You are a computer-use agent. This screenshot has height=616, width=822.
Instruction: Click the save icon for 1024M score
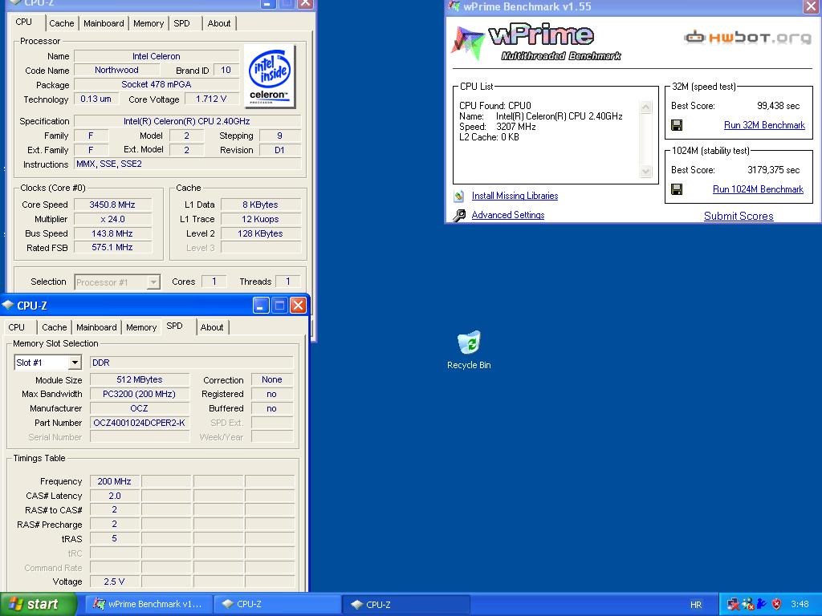[x=677, y=189]
